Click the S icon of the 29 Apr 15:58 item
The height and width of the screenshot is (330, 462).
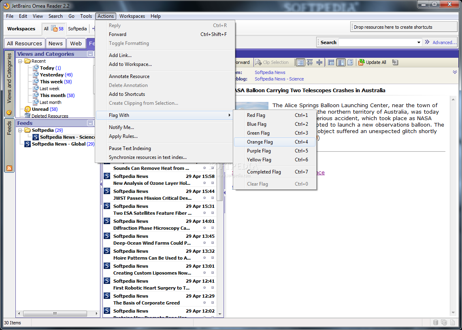pyautogui.click(x=107, y=176)
